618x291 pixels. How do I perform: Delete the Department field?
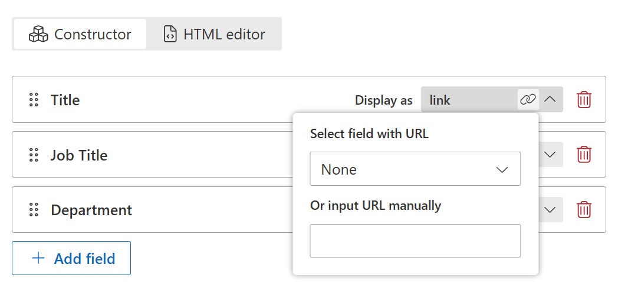click(x=584, y=209)
